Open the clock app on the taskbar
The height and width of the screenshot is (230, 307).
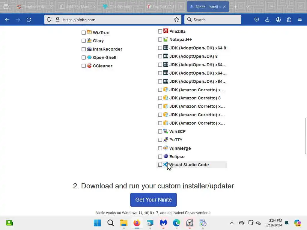190,223
